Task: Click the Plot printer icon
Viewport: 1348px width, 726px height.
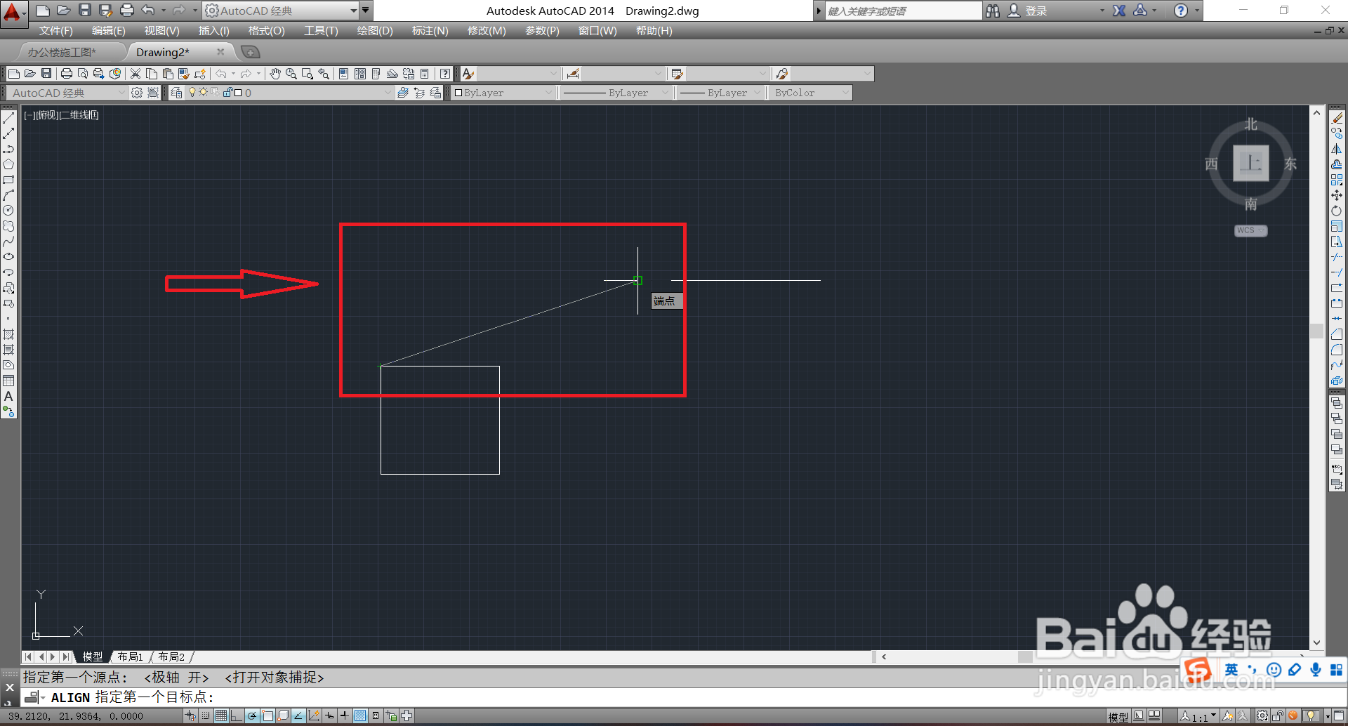Action: [67, 74]
